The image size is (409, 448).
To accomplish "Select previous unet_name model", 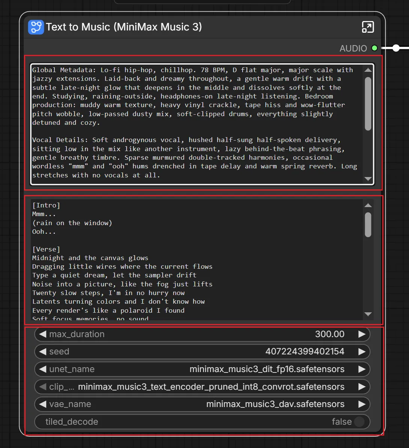I will (43, 369).
